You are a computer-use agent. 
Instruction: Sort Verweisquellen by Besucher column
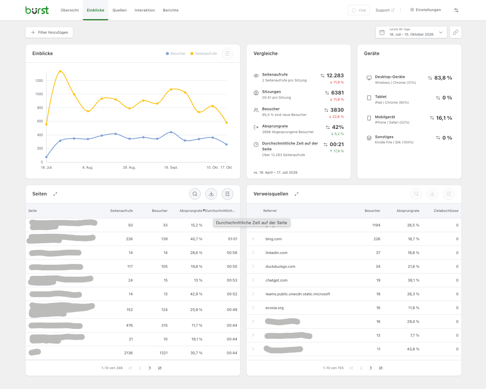tap(372, 211)
